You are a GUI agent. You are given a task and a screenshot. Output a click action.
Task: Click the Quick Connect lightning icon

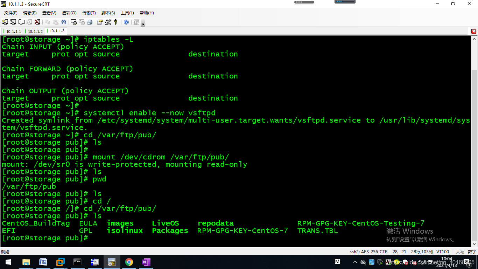coord(13,22)
